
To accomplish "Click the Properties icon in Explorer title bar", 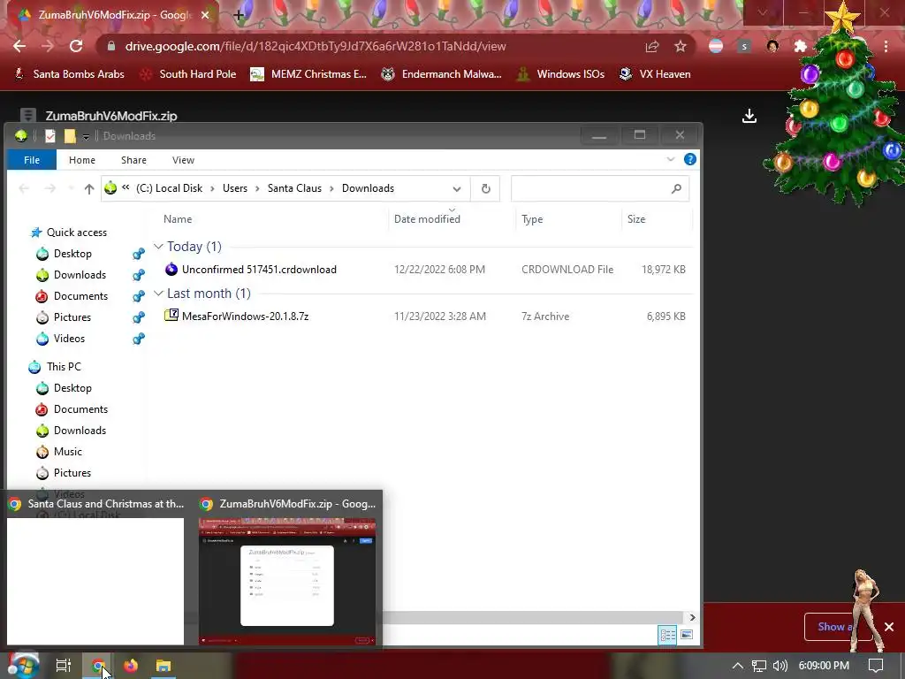I will [x=50, y=135].
